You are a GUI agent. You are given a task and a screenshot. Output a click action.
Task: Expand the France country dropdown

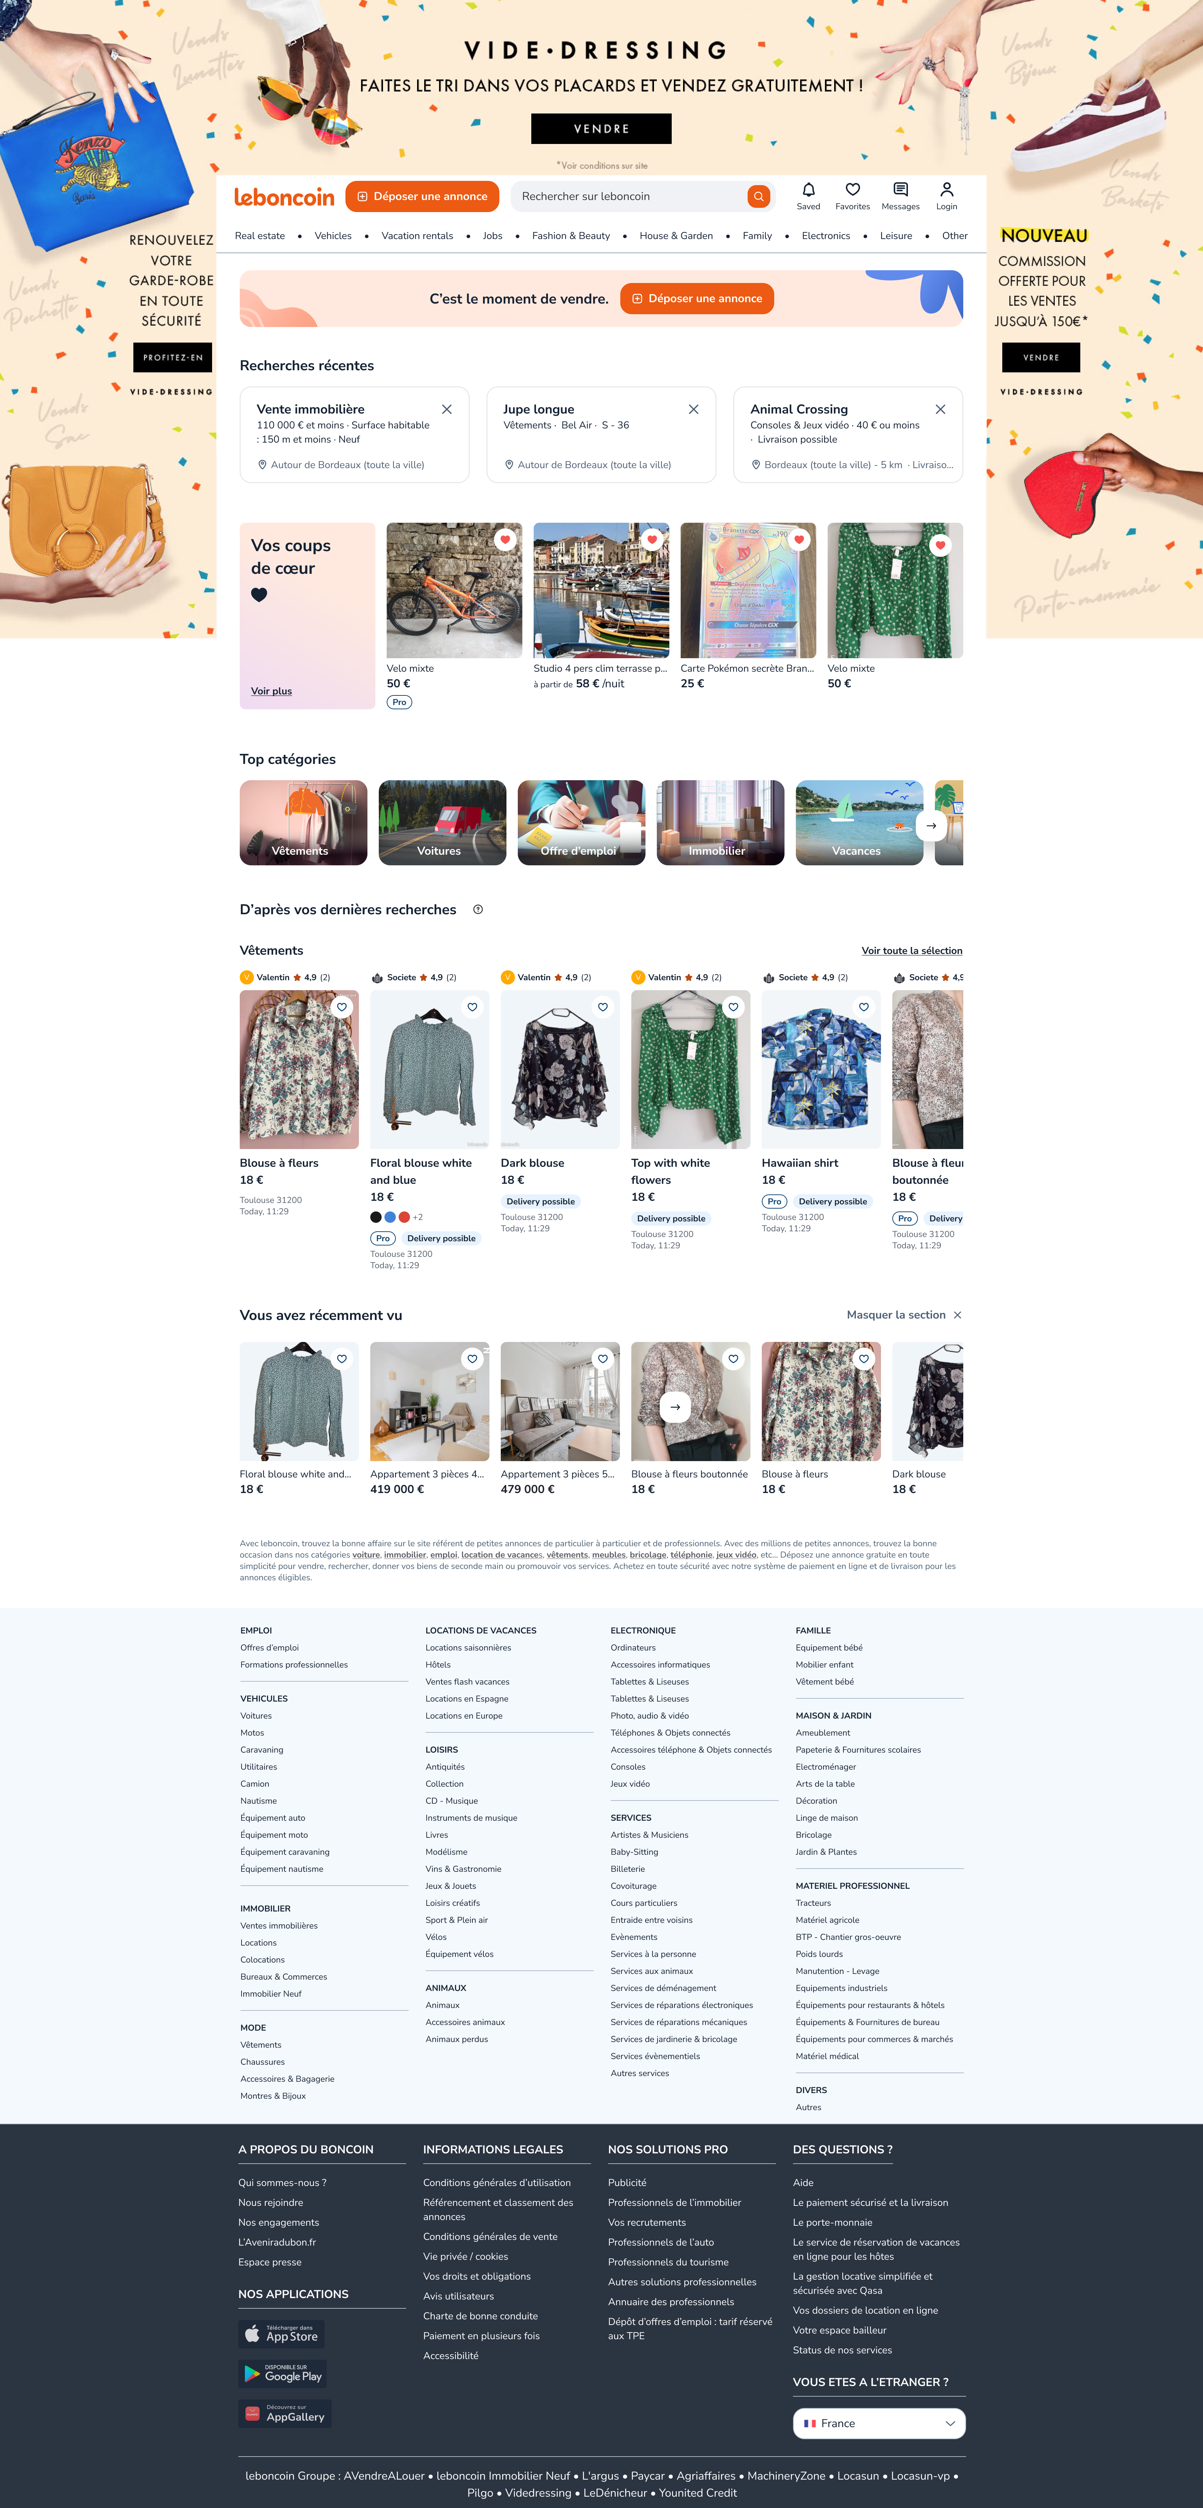point(879,2423)
